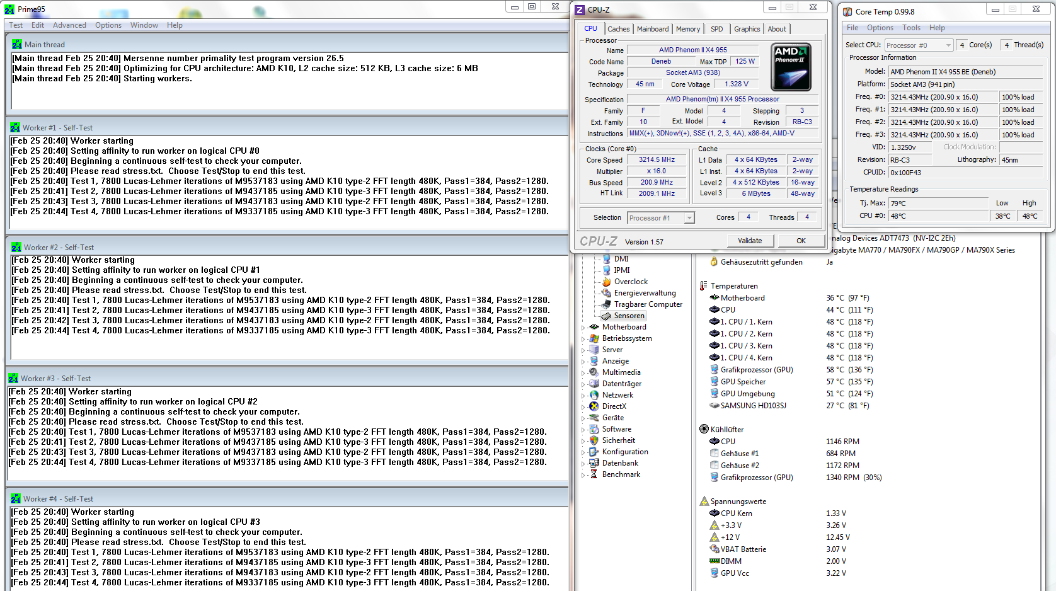Click the AMD Phenom II logo in CPU-Z
This screenshot has height=591, width=1056.
[791, 67]
